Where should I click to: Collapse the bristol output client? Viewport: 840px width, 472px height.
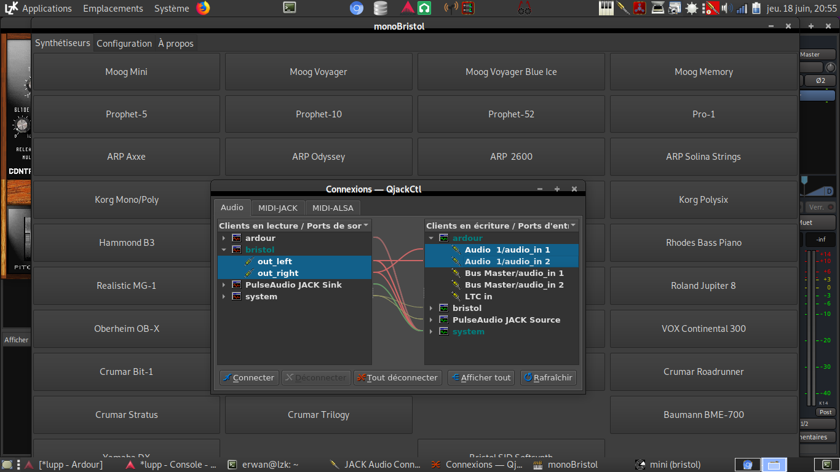click(x=224, y=250)
